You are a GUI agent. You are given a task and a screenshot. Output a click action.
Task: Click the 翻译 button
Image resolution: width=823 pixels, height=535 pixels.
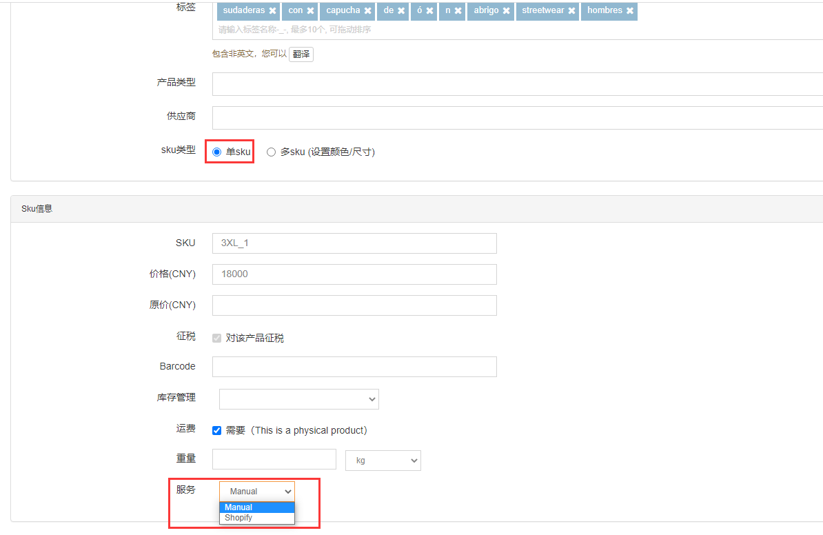click(301, 54)
